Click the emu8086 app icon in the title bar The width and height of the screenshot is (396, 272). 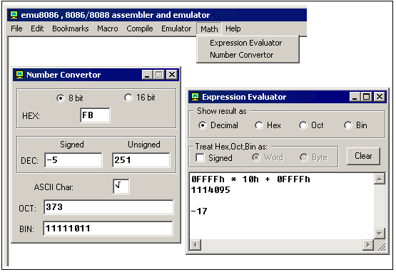(14, 15)
